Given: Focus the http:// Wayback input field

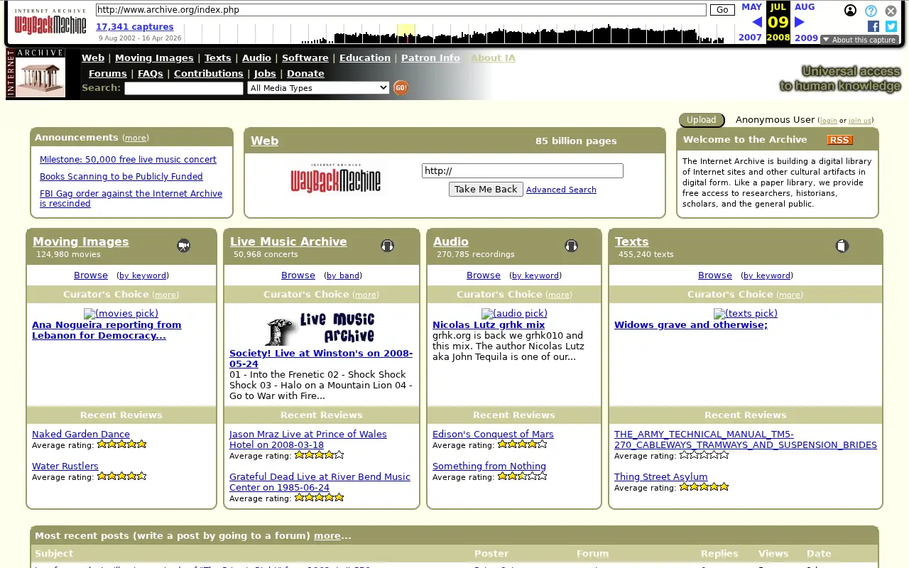Looking at the screenshot, I should point(523,171).
